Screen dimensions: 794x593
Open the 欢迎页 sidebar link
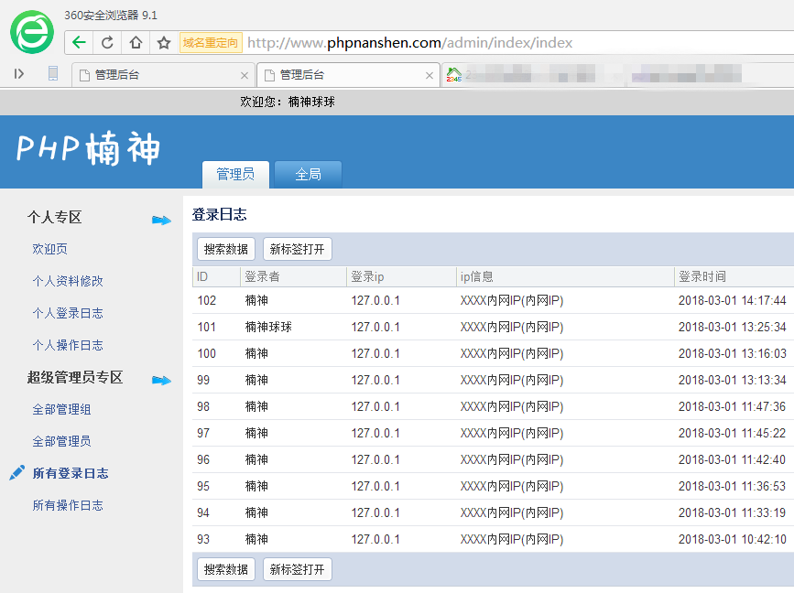[x=49, y=249]
